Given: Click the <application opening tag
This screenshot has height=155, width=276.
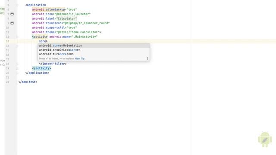Looking at the screenshot, I should point(35,5).
